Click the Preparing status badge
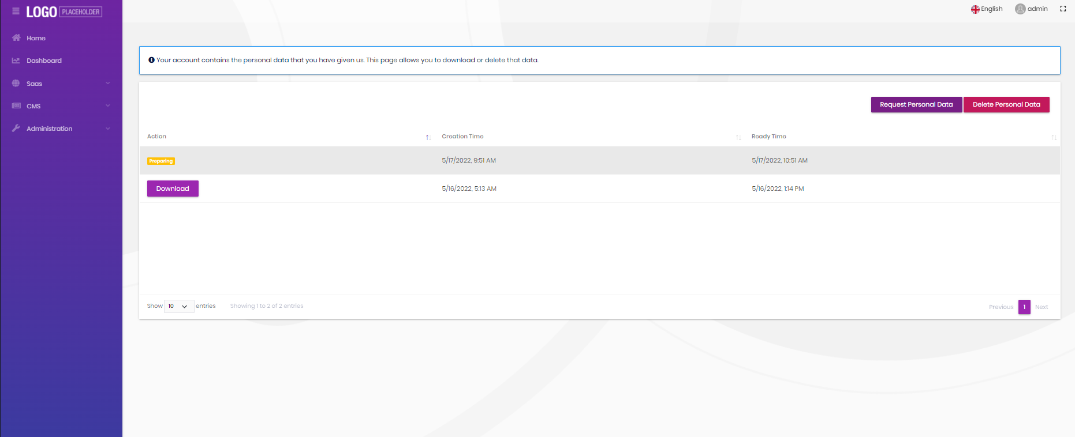The image size is (1075, 437). (x=161, y=161)
